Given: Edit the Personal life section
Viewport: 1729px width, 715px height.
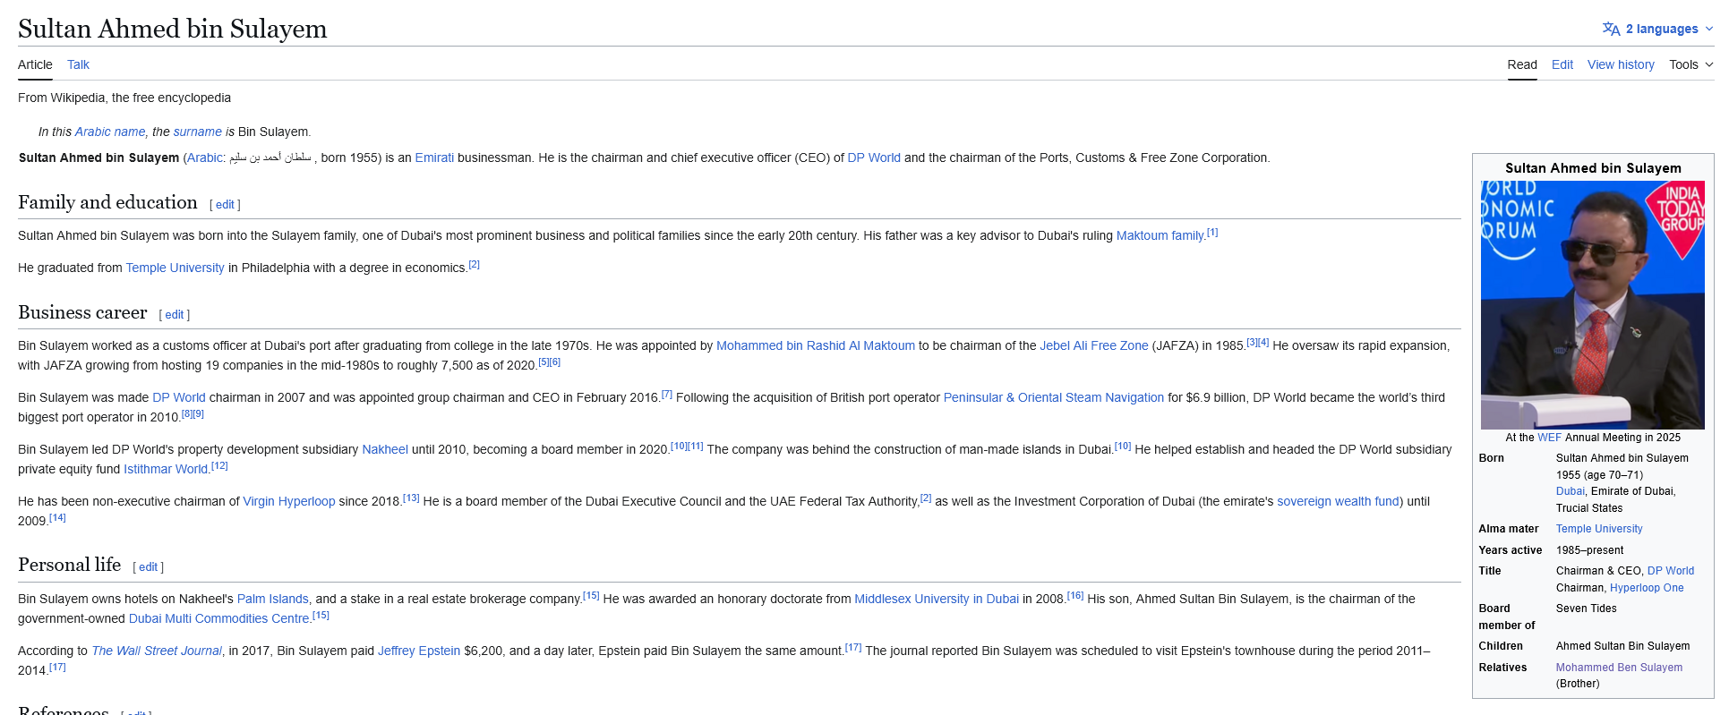Looking at the screenshot, I should click(149, 567).
